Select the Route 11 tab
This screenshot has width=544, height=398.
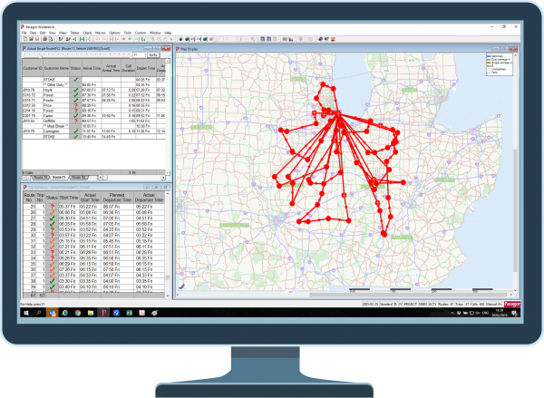(59, 178)
